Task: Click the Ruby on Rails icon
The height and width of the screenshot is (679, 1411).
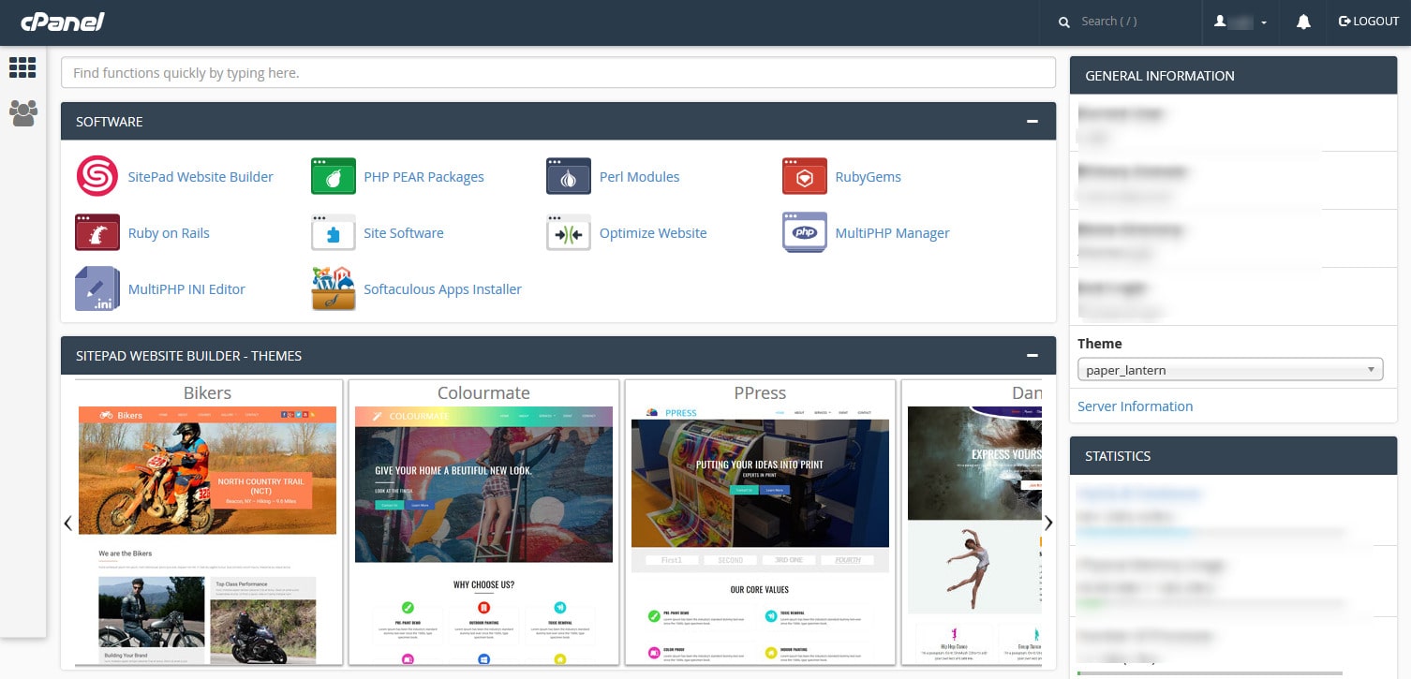Action: [x=97, y=232]
